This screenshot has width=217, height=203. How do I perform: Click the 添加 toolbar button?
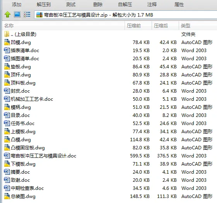pos(17,4)
